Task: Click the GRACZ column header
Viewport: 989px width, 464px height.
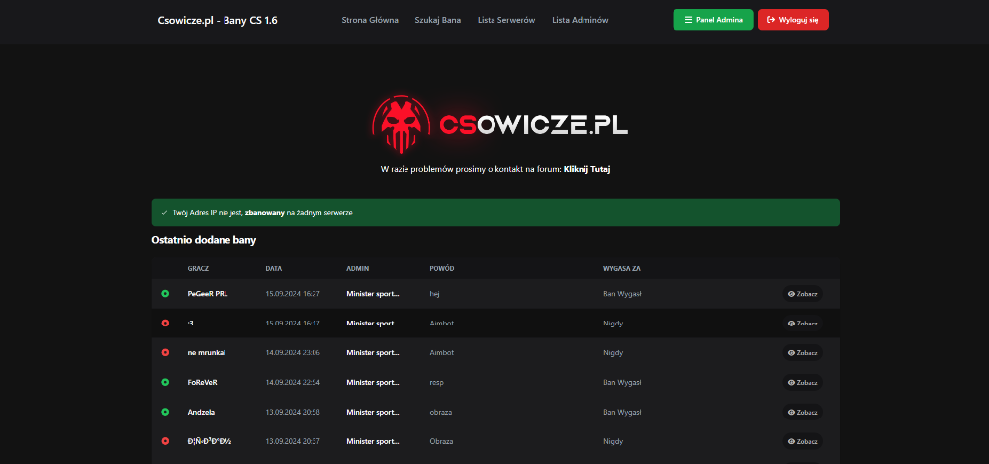Action: point(198,268)
